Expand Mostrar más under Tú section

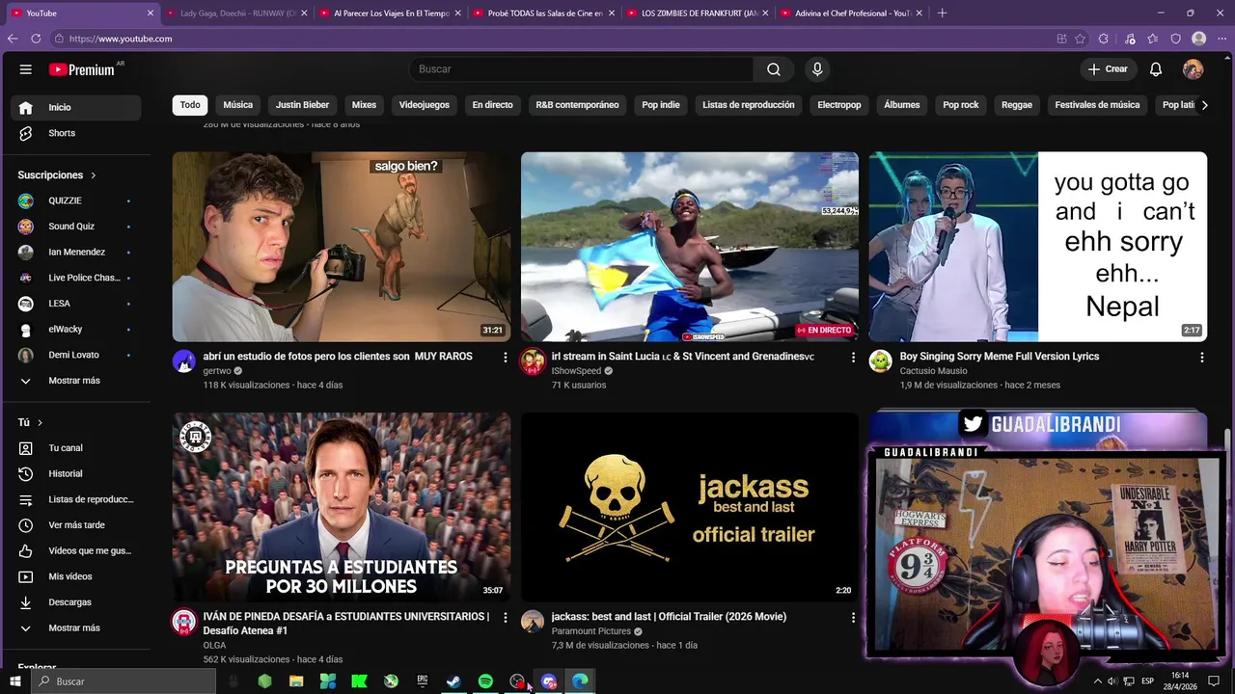pyautogui.click(x=75, y=627)
